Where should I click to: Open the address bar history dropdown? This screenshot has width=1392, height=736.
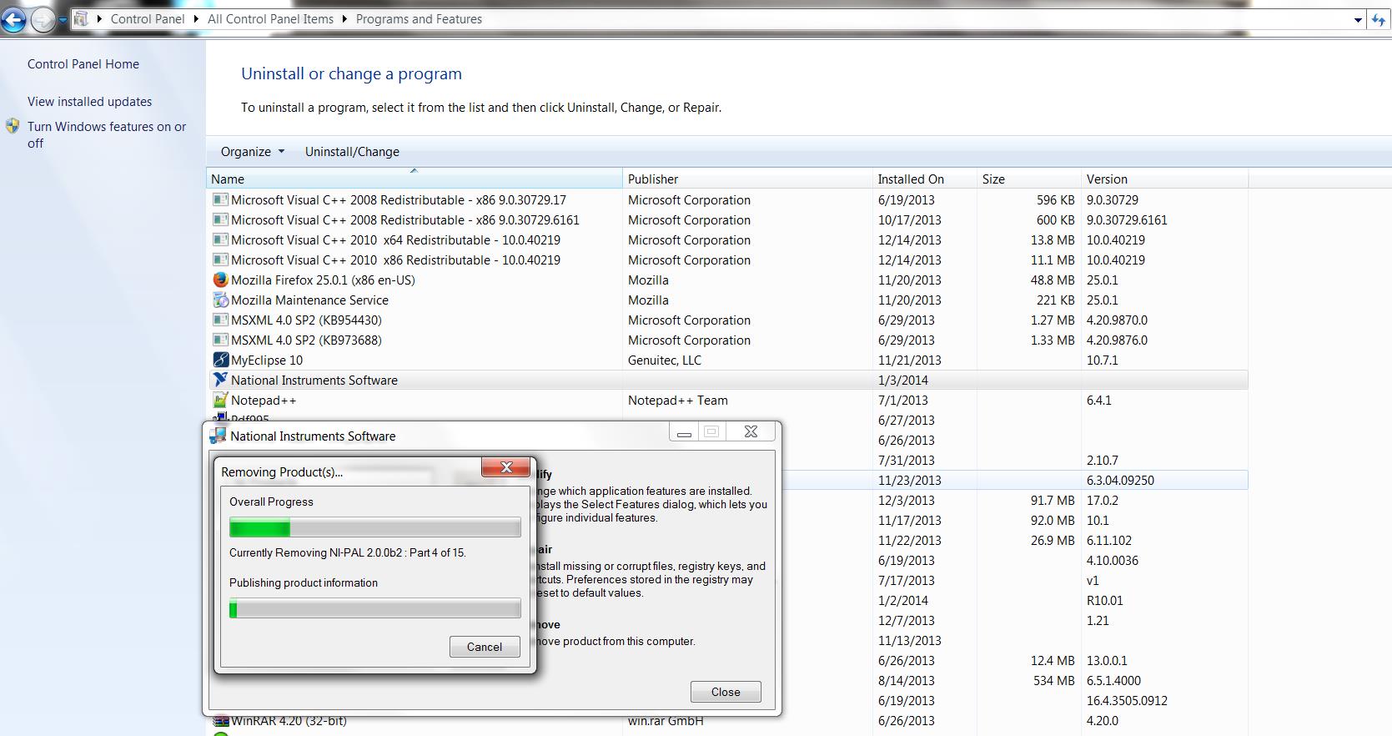pos(1359,20)
